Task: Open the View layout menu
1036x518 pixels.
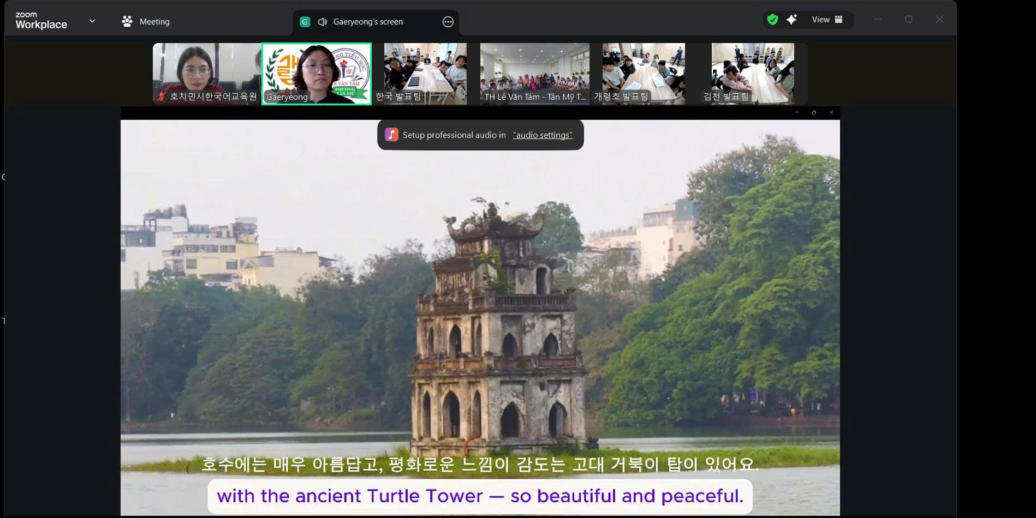Action: pos(827,20)
